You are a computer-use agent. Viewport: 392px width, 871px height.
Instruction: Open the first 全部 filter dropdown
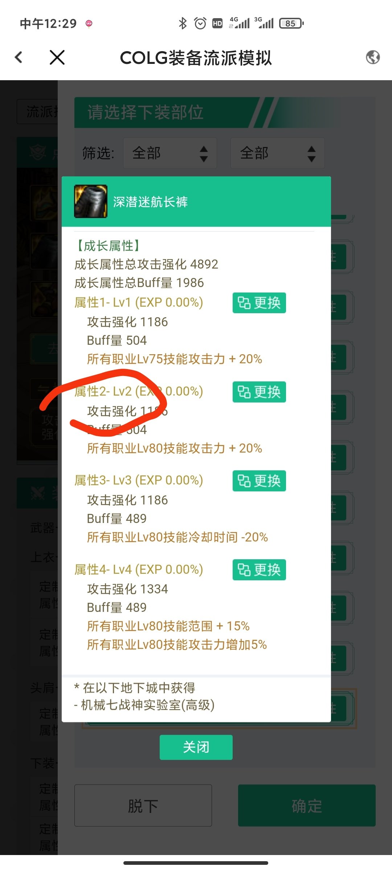tap(170, 153)
